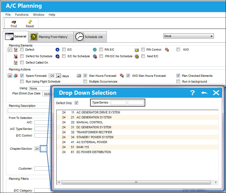
Task: Click the Defect No Schedule icon
Action: point(16,56)
